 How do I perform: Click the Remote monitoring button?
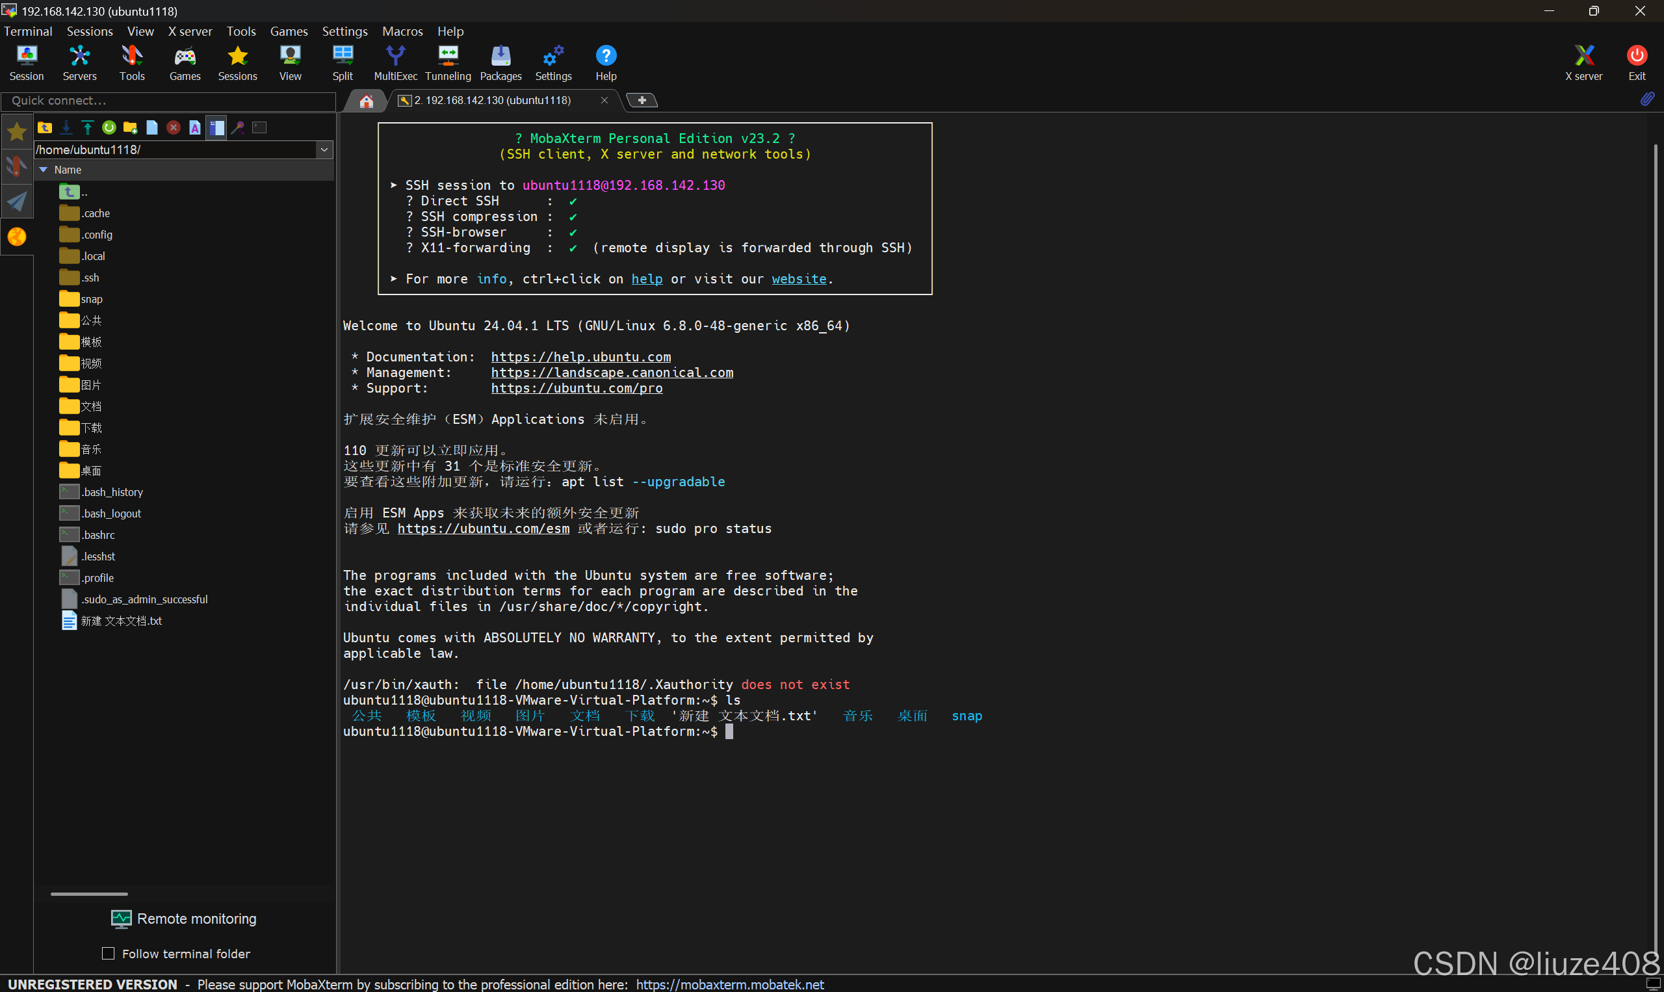click(184, 919)
